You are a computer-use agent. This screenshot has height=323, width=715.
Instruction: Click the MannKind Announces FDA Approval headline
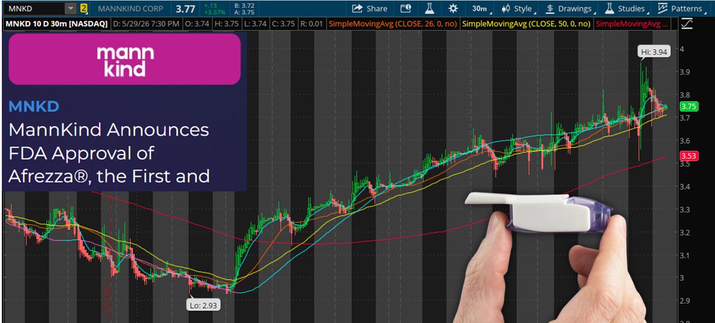109,153
